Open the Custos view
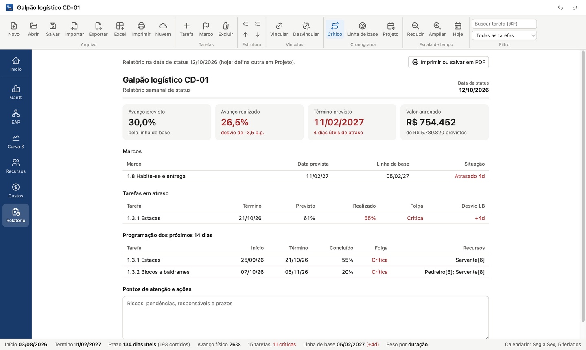Viewport: 586px width, 350px height. pos(16,191)
